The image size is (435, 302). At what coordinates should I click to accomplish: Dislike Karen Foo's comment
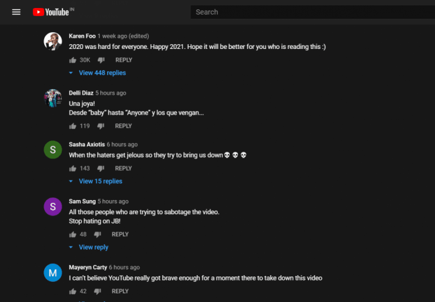101,60
